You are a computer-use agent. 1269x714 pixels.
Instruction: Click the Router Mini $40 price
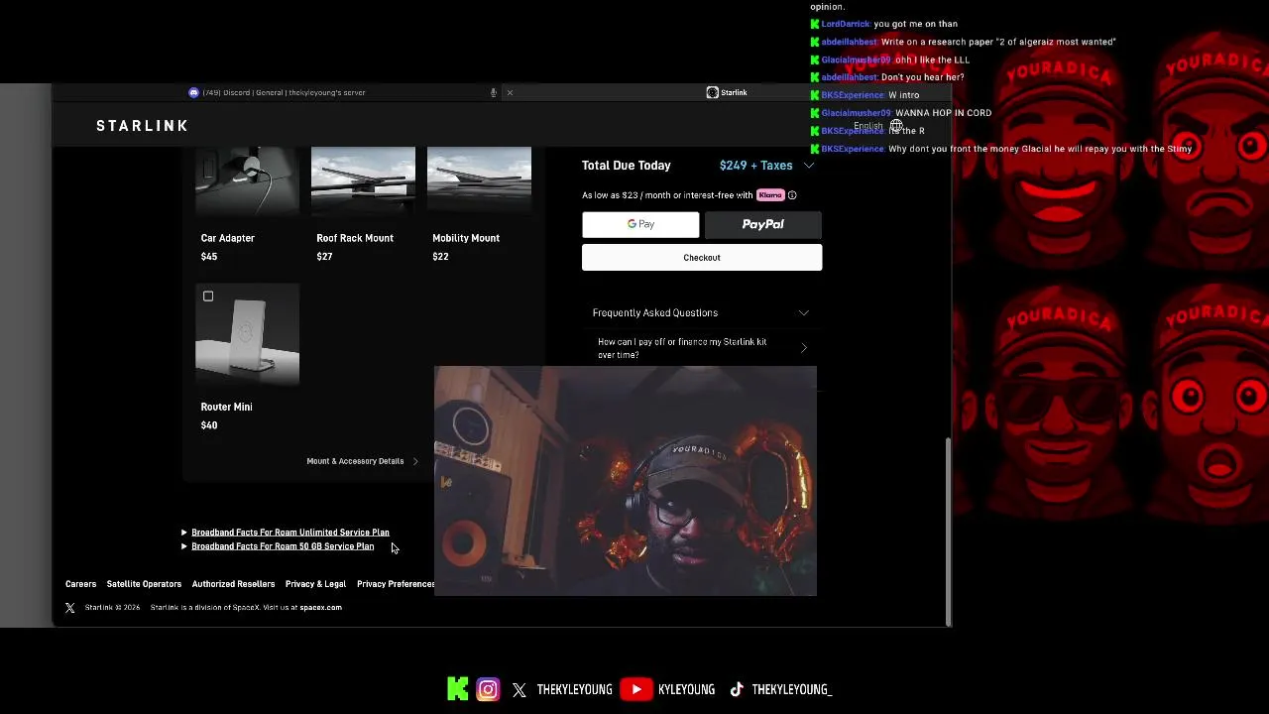pos(209,425)
